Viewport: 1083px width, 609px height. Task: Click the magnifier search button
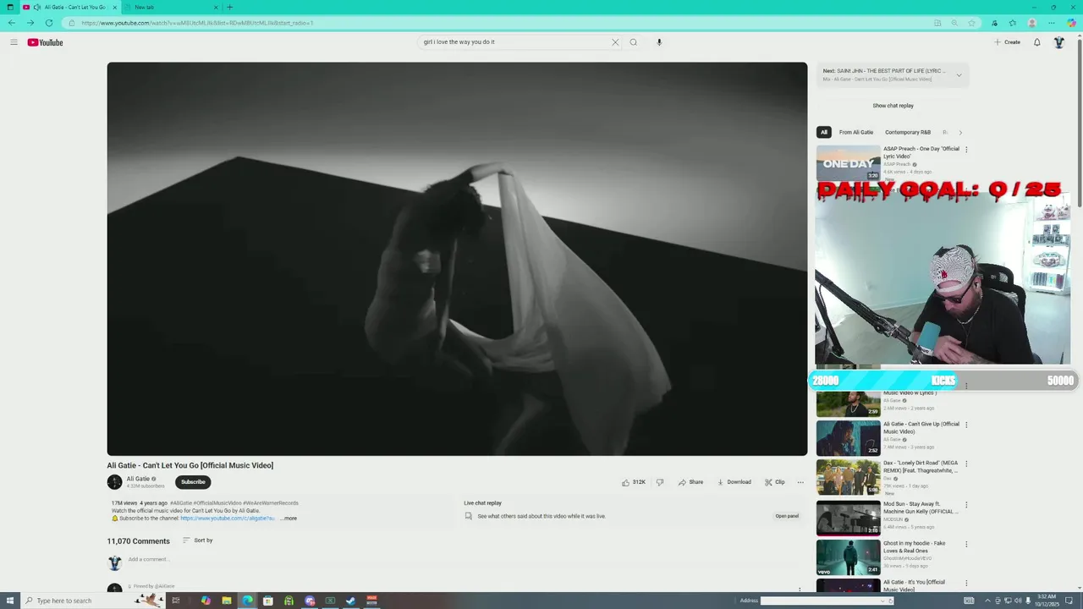pos(633,42)
